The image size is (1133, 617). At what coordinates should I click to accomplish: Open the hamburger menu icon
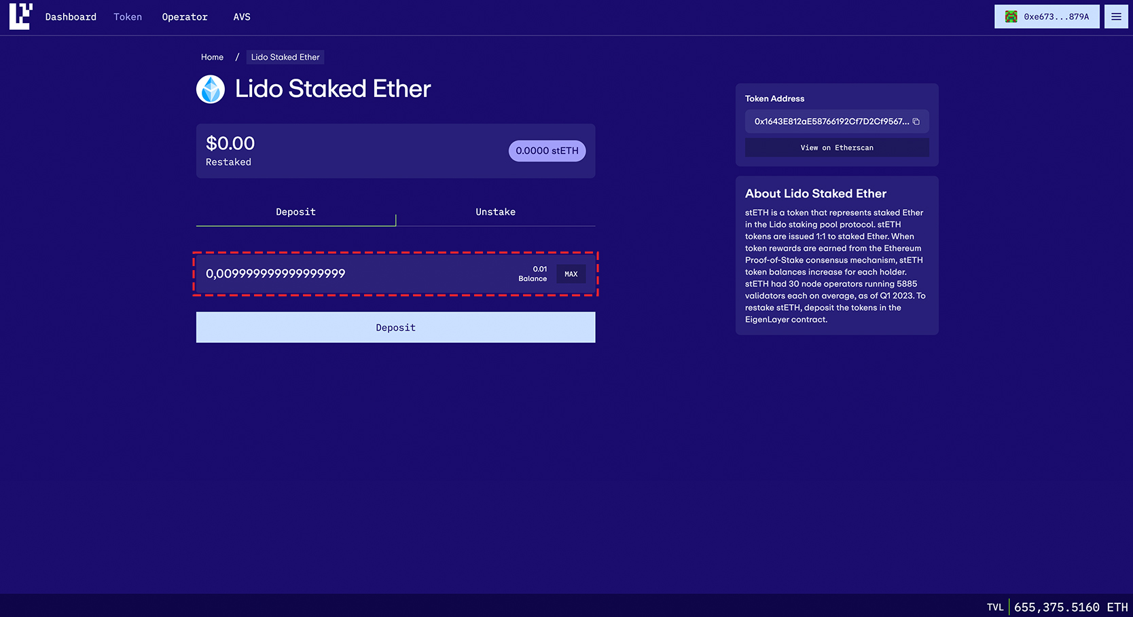1116,17
